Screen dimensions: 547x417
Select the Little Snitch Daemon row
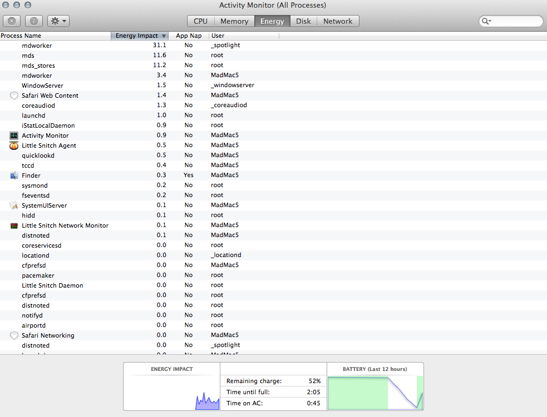click(x=274, y=285)
